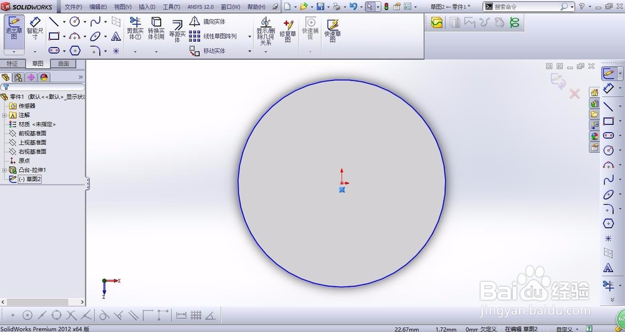Screen dimensions: 625x332
Task: Select the Circle tool in ribbon
Action: [74, 21]
